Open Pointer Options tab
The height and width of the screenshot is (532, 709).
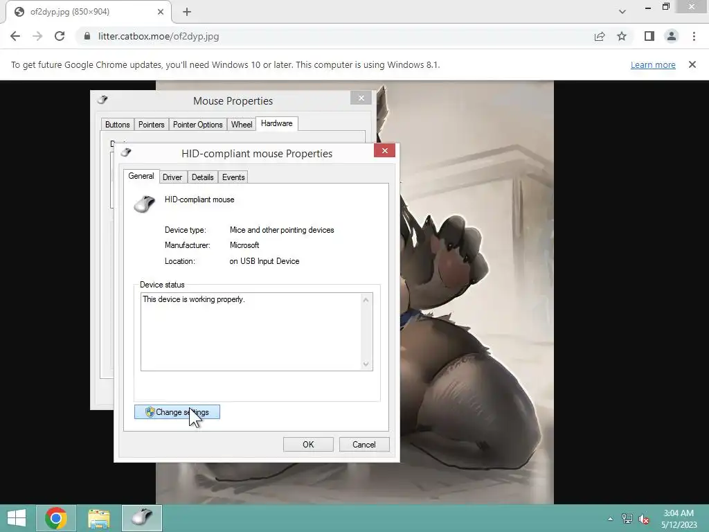(197, 125)
